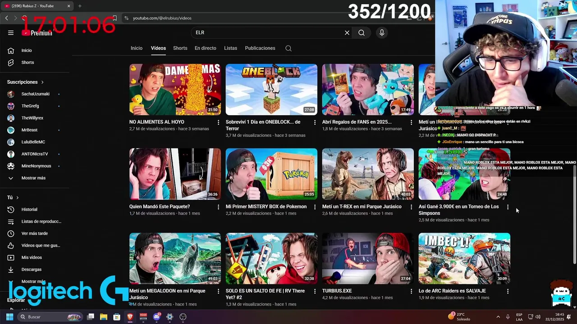Click the browser address bar URL

pos(162,18)
